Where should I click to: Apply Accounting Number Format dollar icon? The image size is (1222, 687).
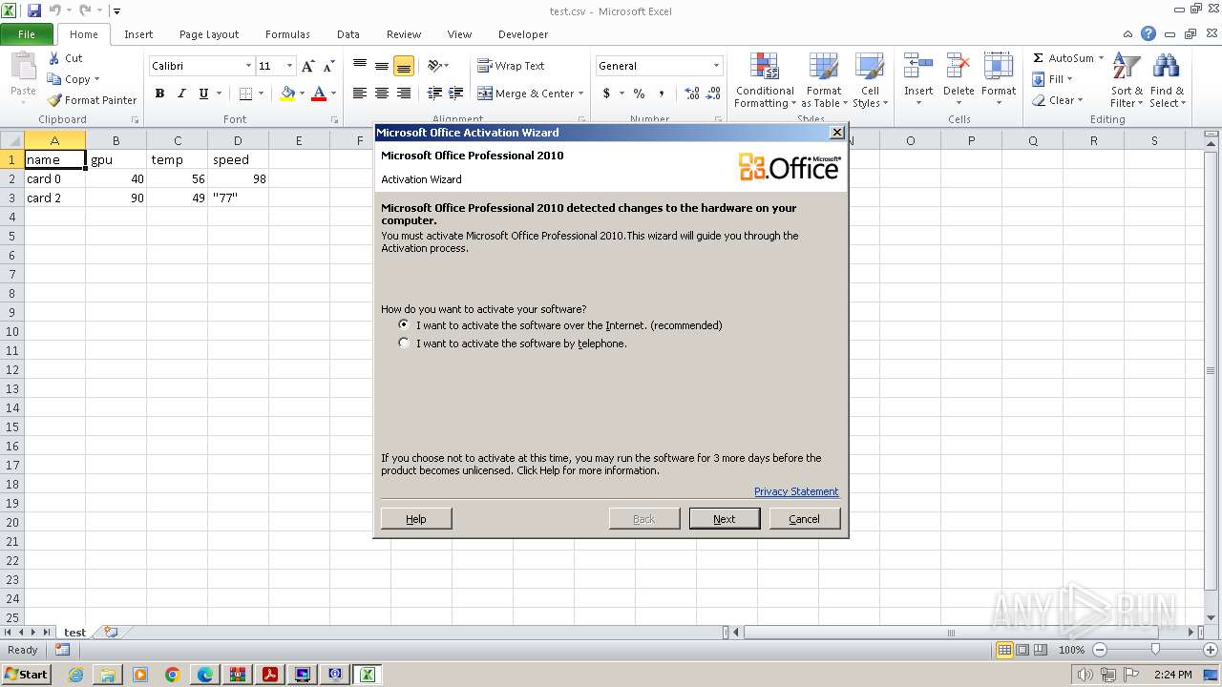tap(606, 94)
